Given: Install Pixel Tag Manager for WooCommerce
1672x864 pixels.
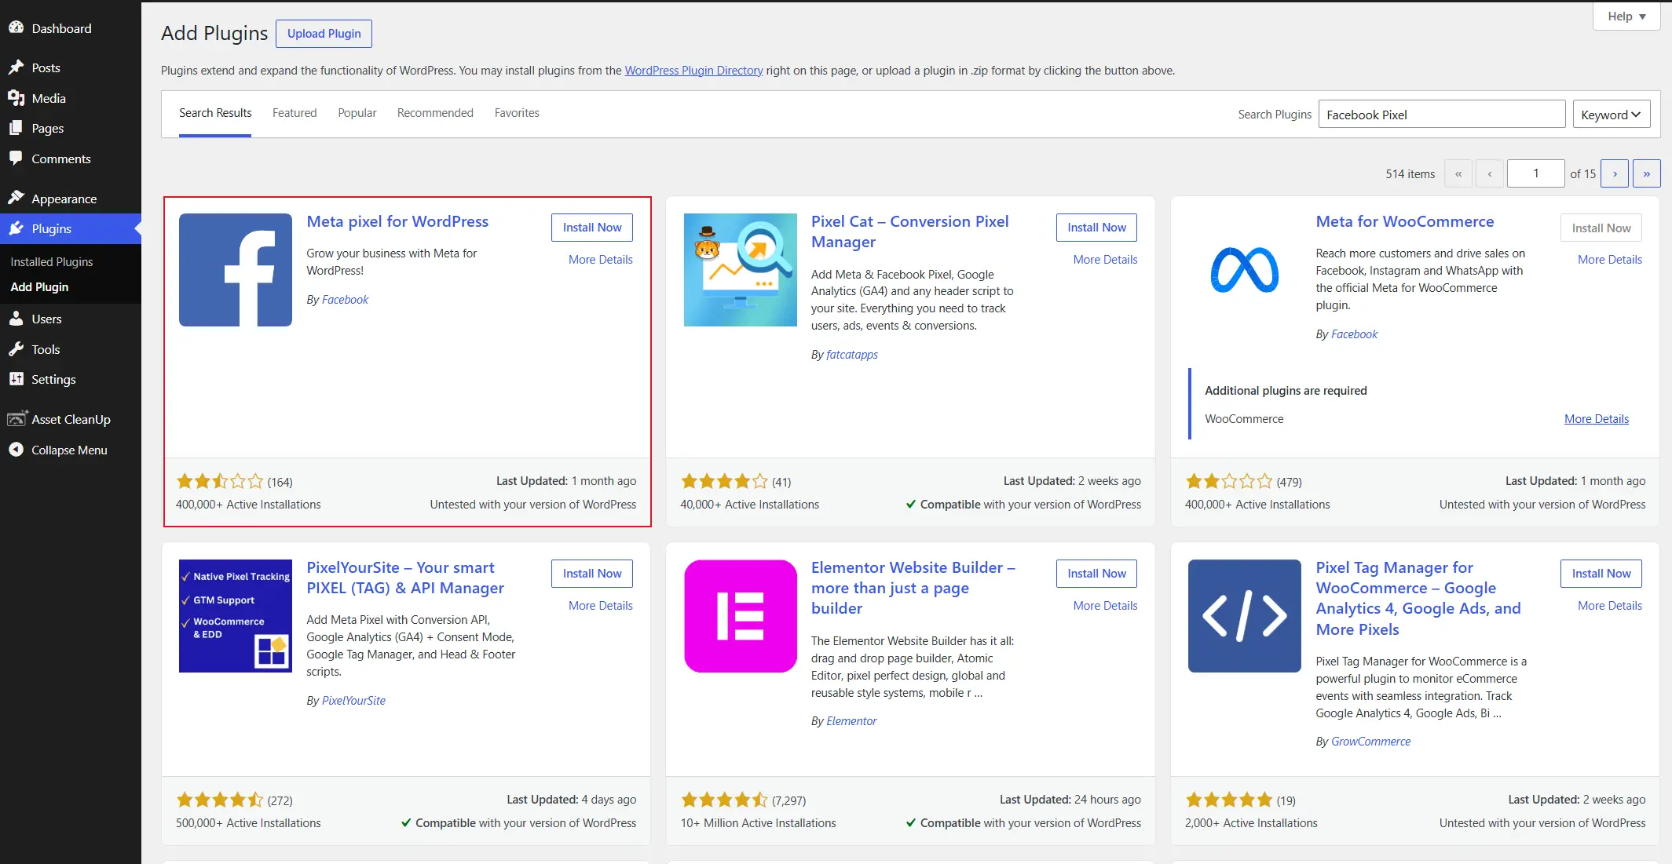Looking at the screenshot, I should pos(1601,574).
